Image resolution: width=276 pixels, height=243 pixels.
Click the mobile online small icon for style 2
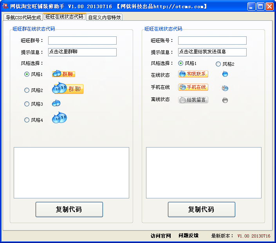click(x=225, y=88)
